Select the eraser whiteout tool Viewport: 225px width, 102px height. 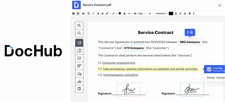click(x=124, y=13)
